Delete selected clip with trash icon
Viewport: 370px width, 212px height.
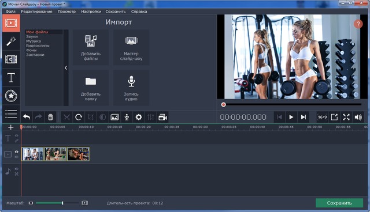click(50, 117)
